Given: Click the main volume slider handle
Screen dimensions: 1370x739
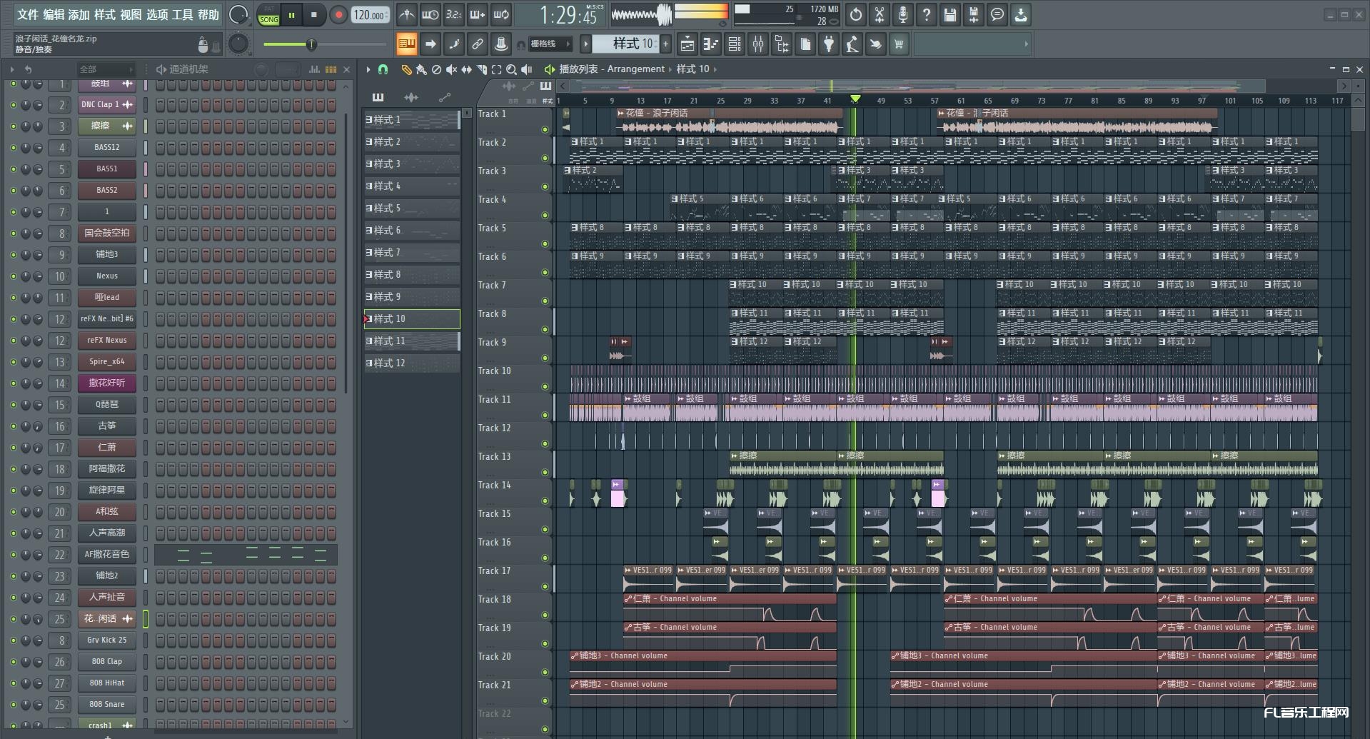Looking at the screenshot, I should pyautogui.click(x=311, y=44).
